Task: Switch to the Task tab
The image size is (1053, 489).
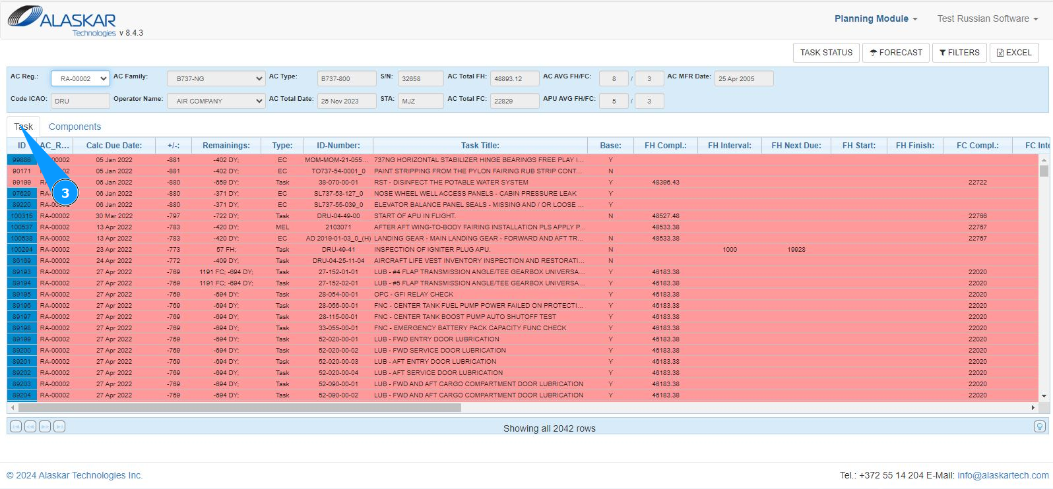Action: (24, 127)
